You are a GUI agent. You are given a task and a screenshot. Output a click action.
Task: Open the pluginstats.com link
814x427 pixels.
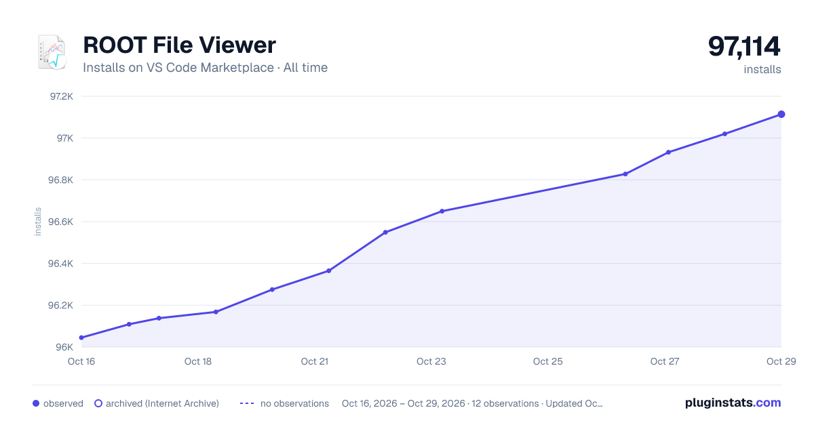tap(733, 403)
